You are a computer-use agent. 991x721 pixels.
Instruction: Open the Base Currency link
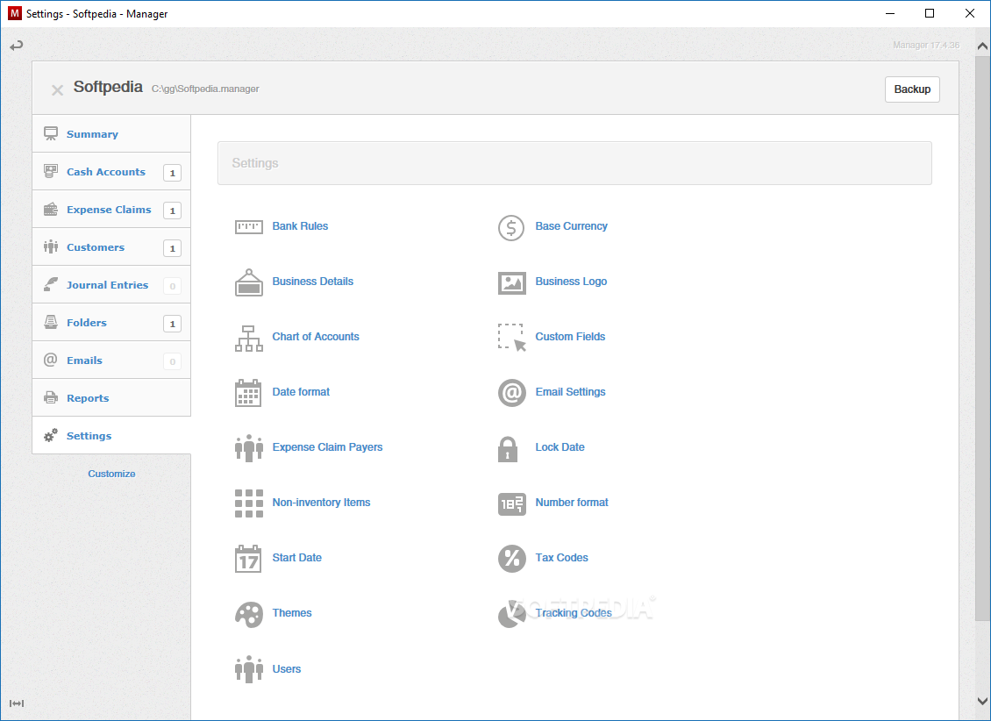point(571,226)
